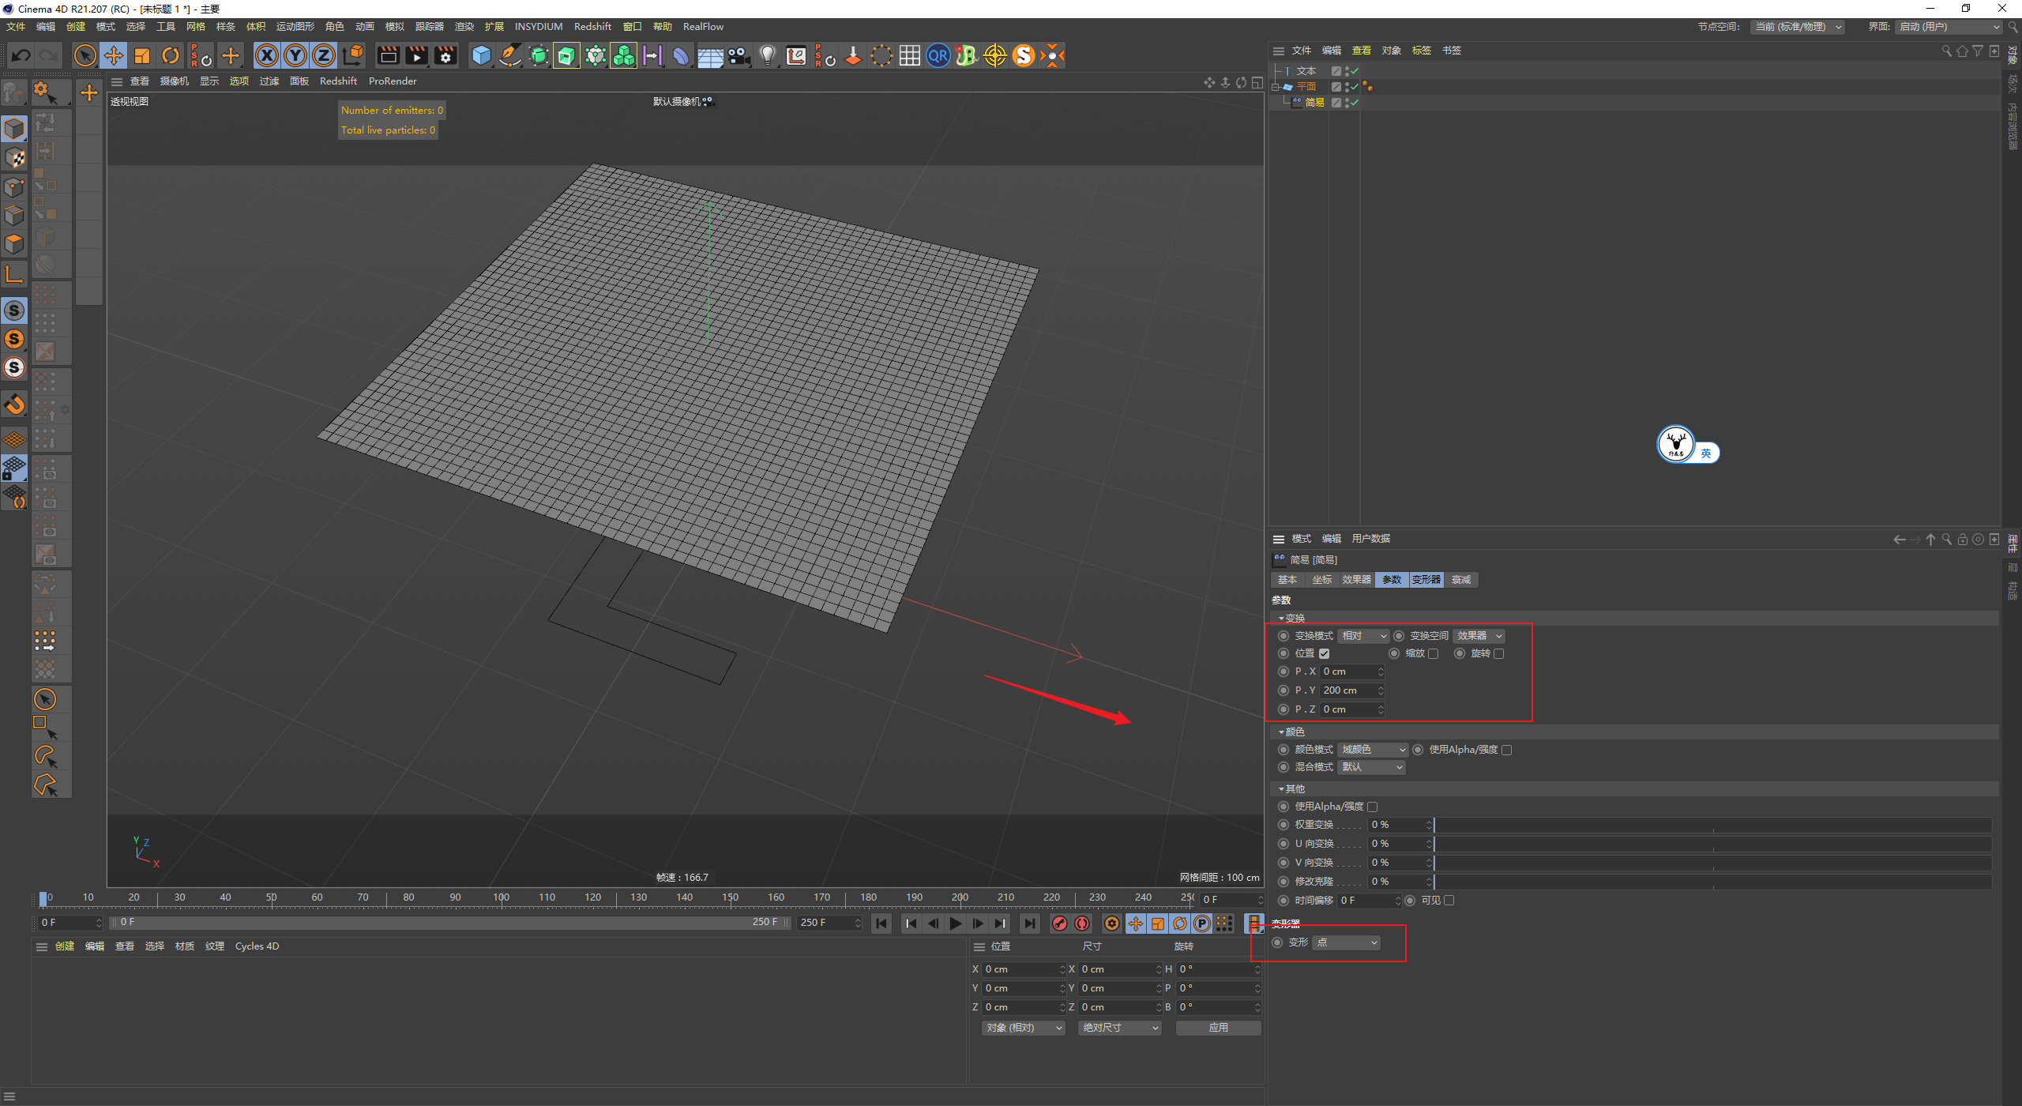2022x1106 pixels.
Task: Open the Spline Pen tool
Action: [x=510, y=55]
